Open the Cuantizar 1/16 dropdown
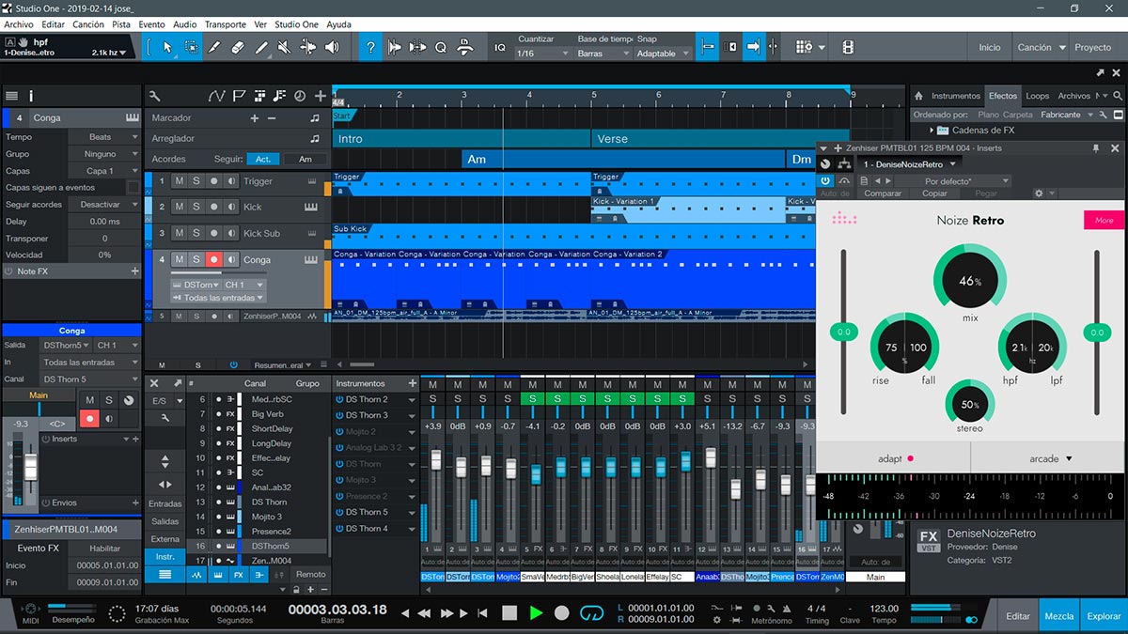This screenshot has height=634, width=1128. click(543, 54)
